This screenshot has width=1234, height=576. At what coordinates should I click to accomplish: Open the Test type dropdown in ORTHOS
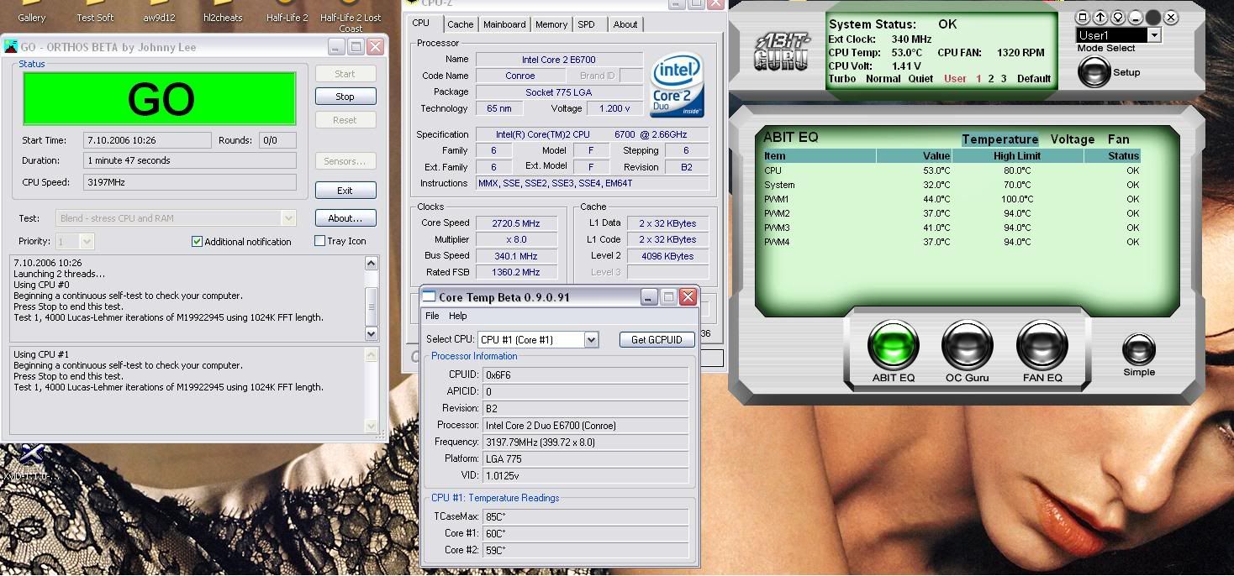tap(288, 218)
